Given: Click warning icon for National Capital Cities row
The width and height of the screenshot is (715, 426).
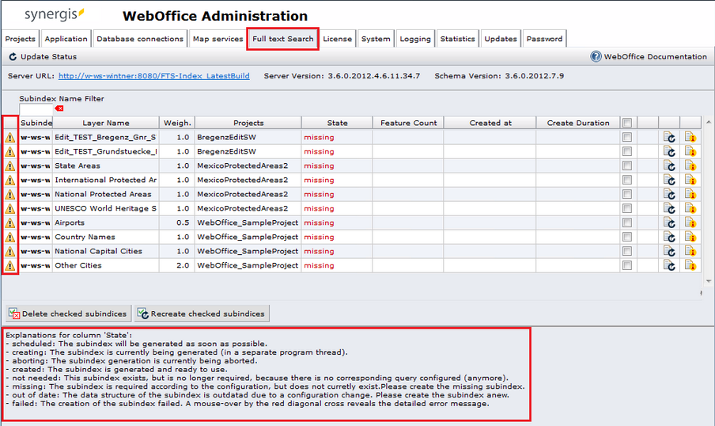Looking at the screenshot, I should [x=10, y=251].
